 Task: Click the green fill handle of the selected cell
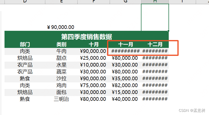[x=168, y=31]
